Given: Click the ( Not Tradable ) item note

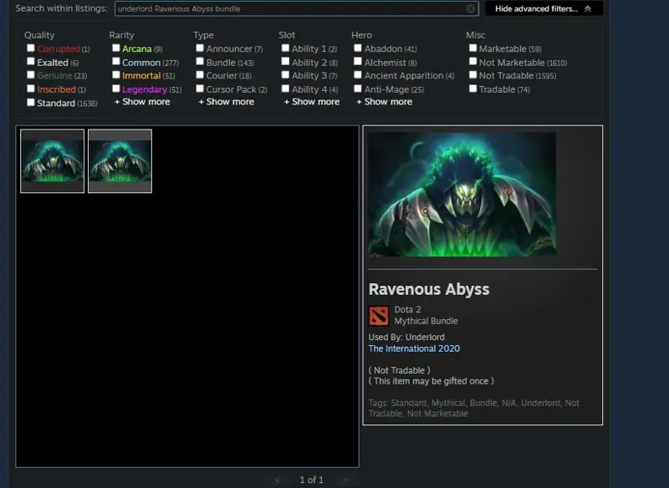Looking at the screenshot, I should 399,370.
